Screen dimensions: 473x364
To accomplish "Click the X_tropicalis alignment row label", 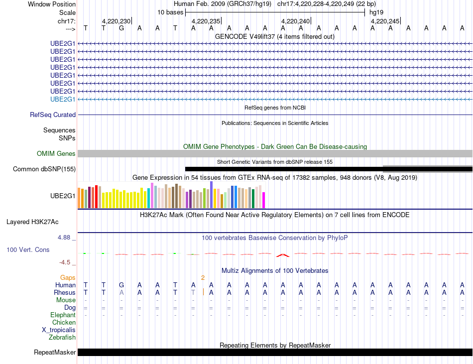I will (59, 330).
